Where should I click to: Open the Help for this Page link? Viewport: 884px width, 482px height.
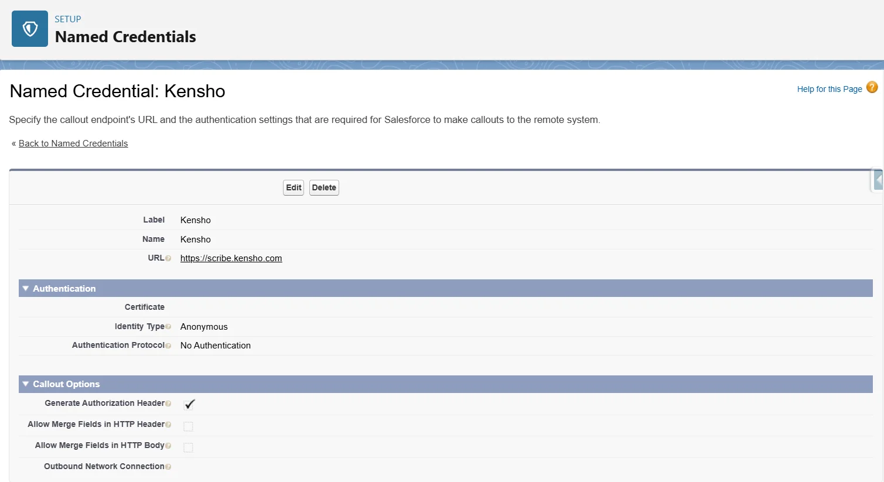(829, 89)
